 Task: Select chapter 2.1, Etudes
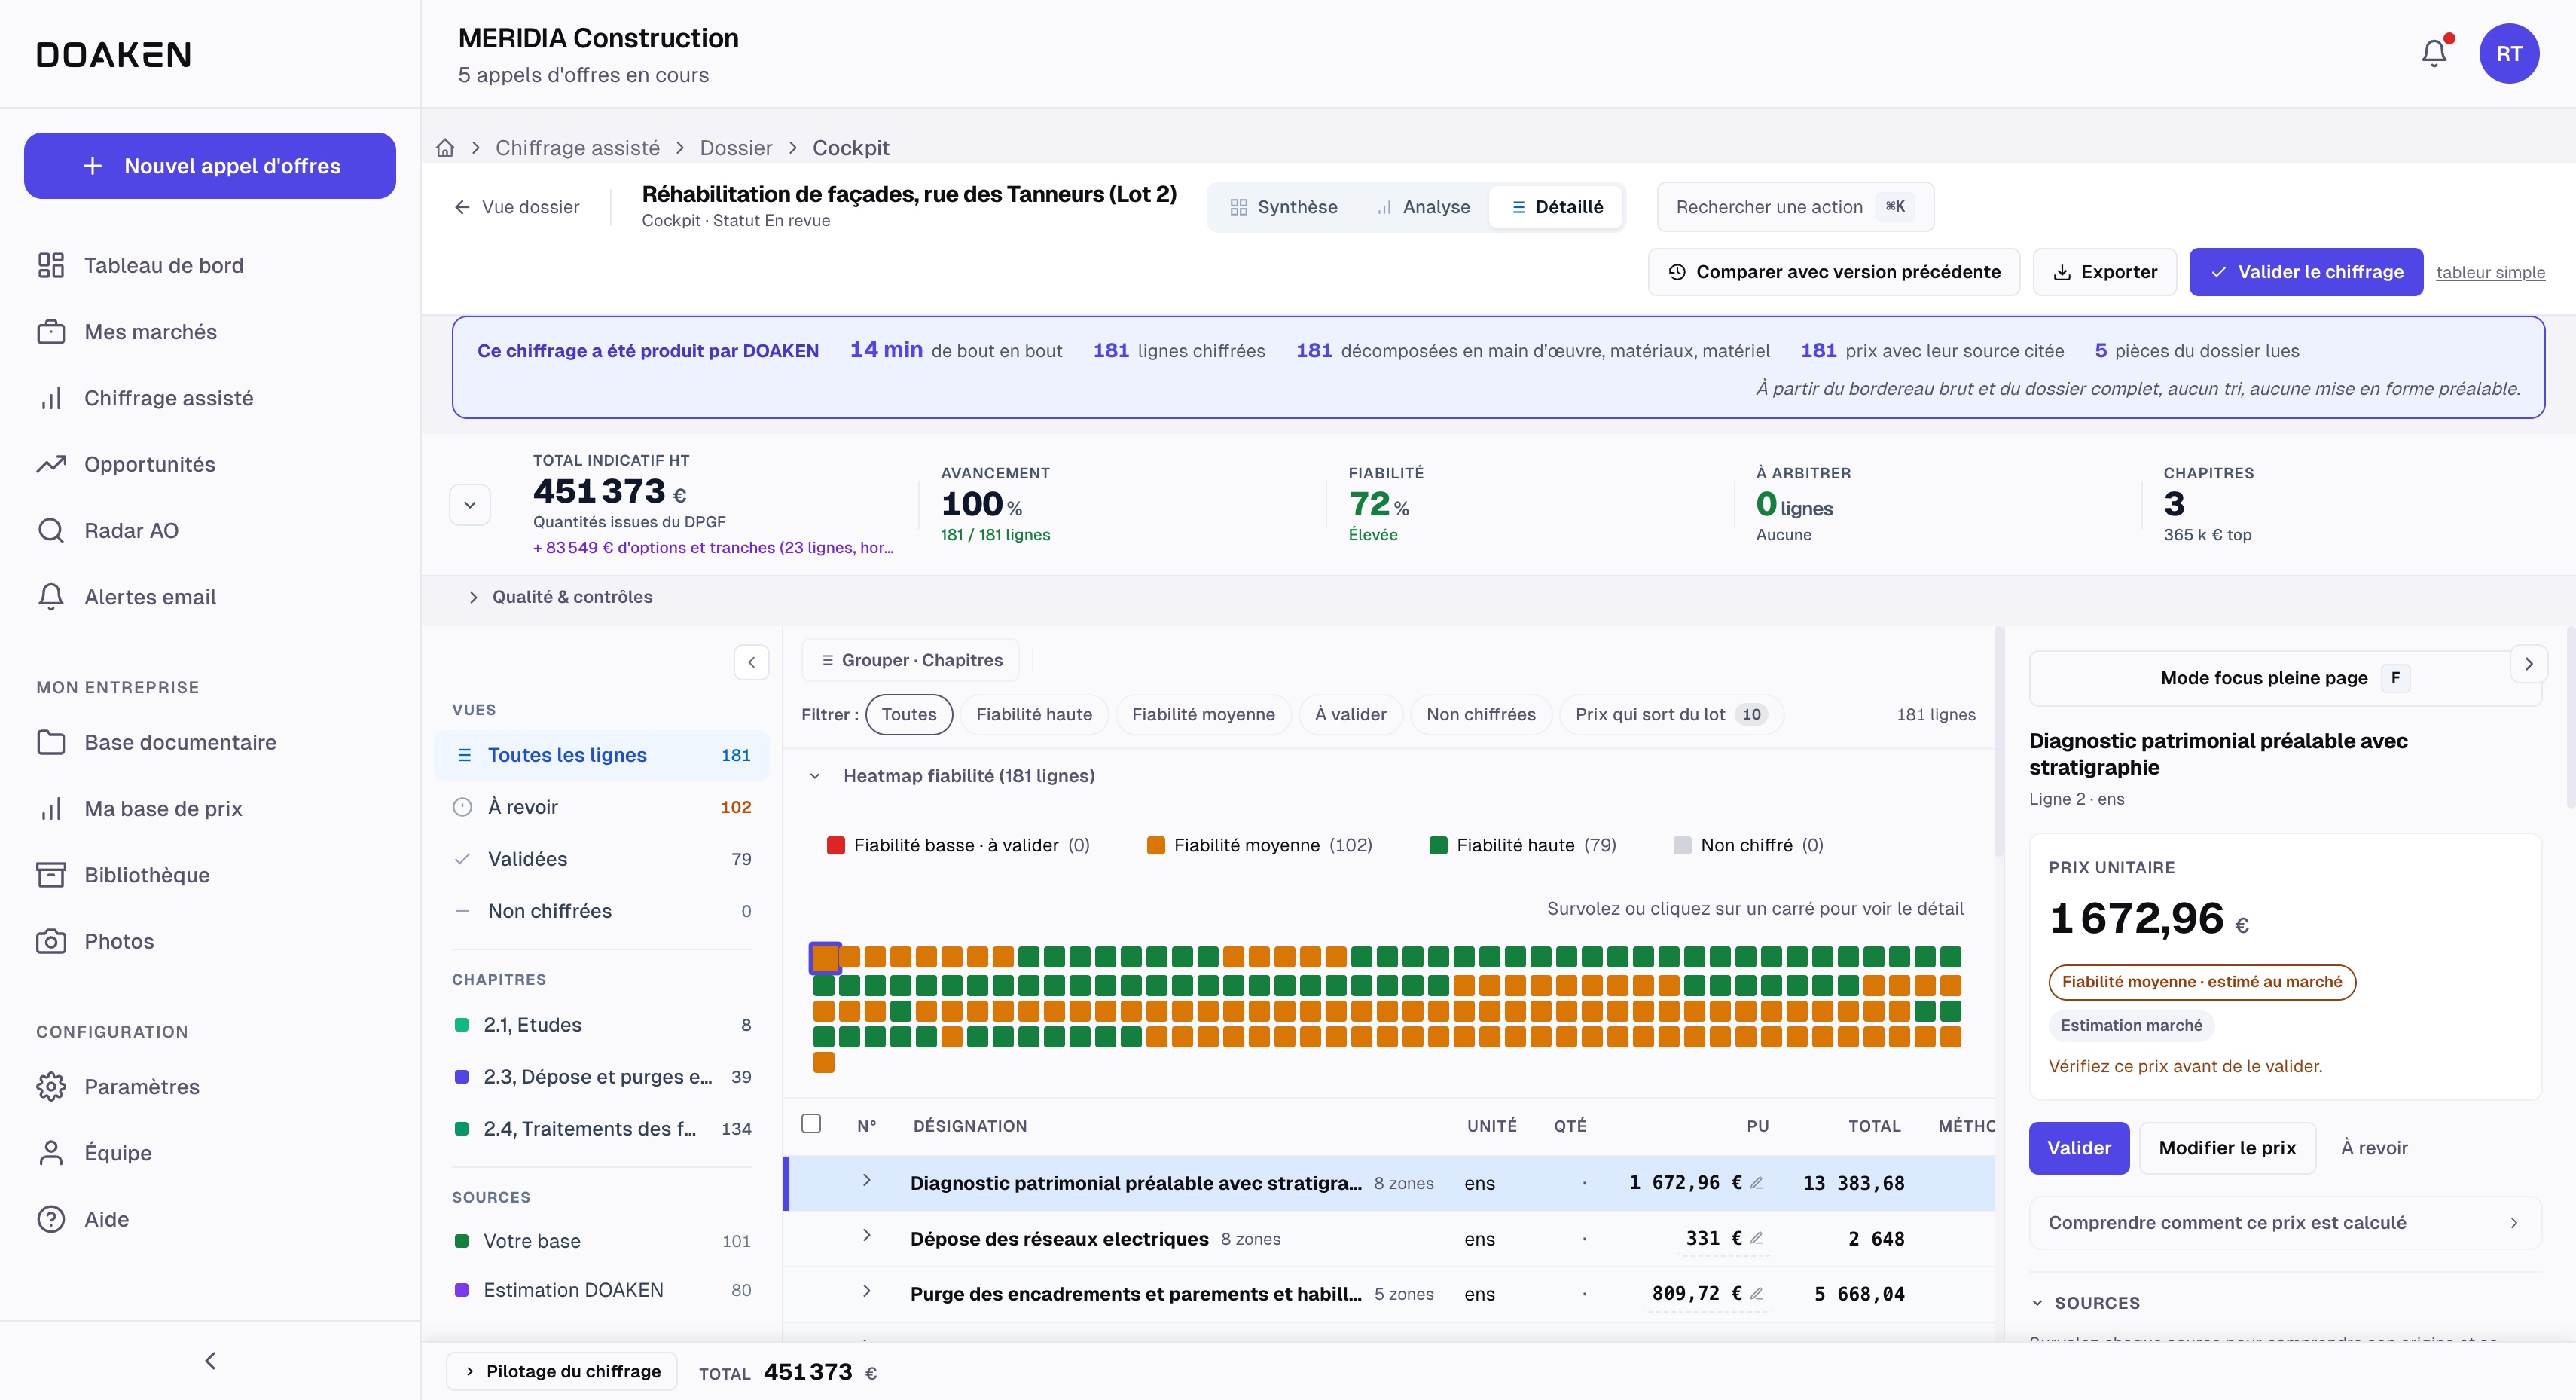click(601, 1025)
